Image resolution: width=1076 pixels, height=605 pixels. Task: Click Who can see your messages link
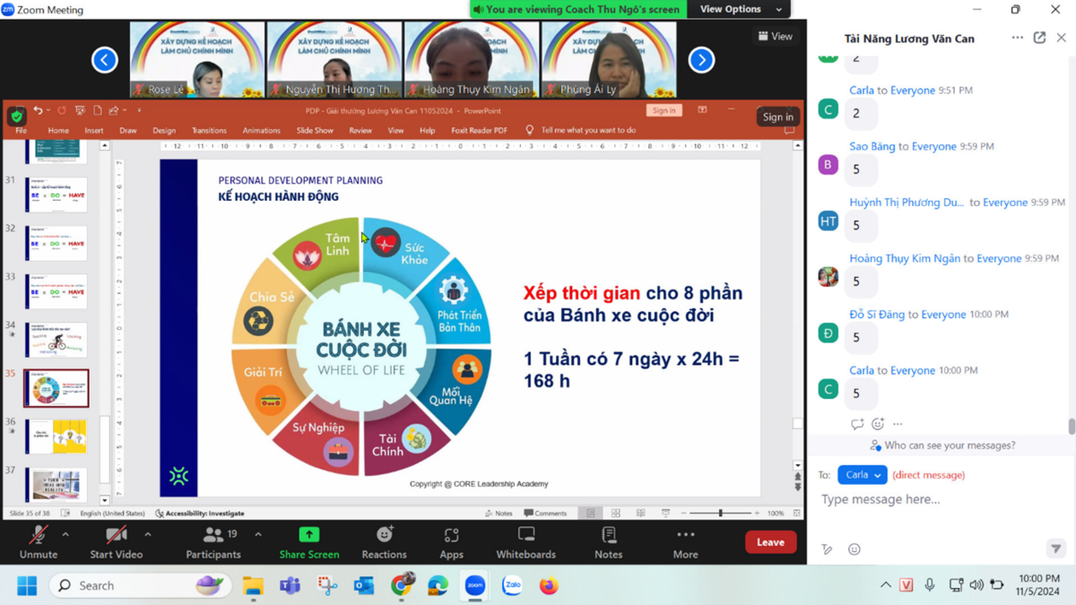tap(941, 445)
